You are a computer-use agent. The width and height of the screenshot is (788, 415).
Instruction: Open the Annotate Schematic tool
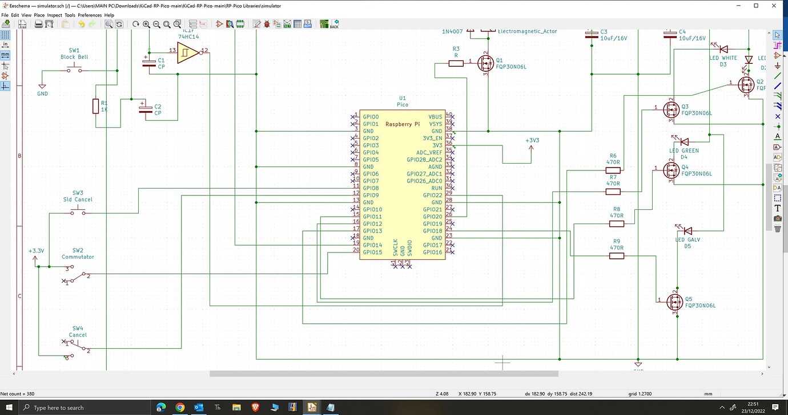(256, 24)
